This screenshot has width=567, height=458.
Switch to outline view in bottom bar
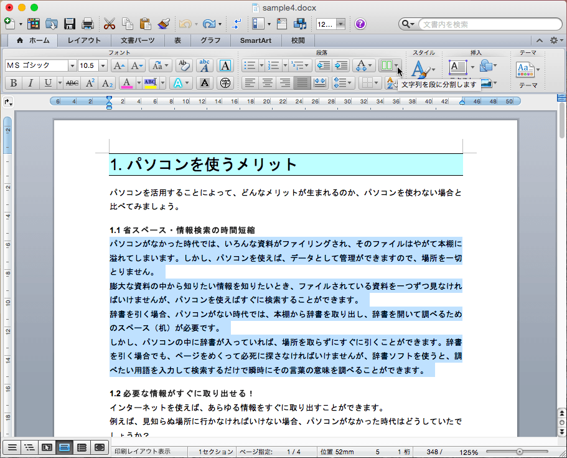(29, 448)
